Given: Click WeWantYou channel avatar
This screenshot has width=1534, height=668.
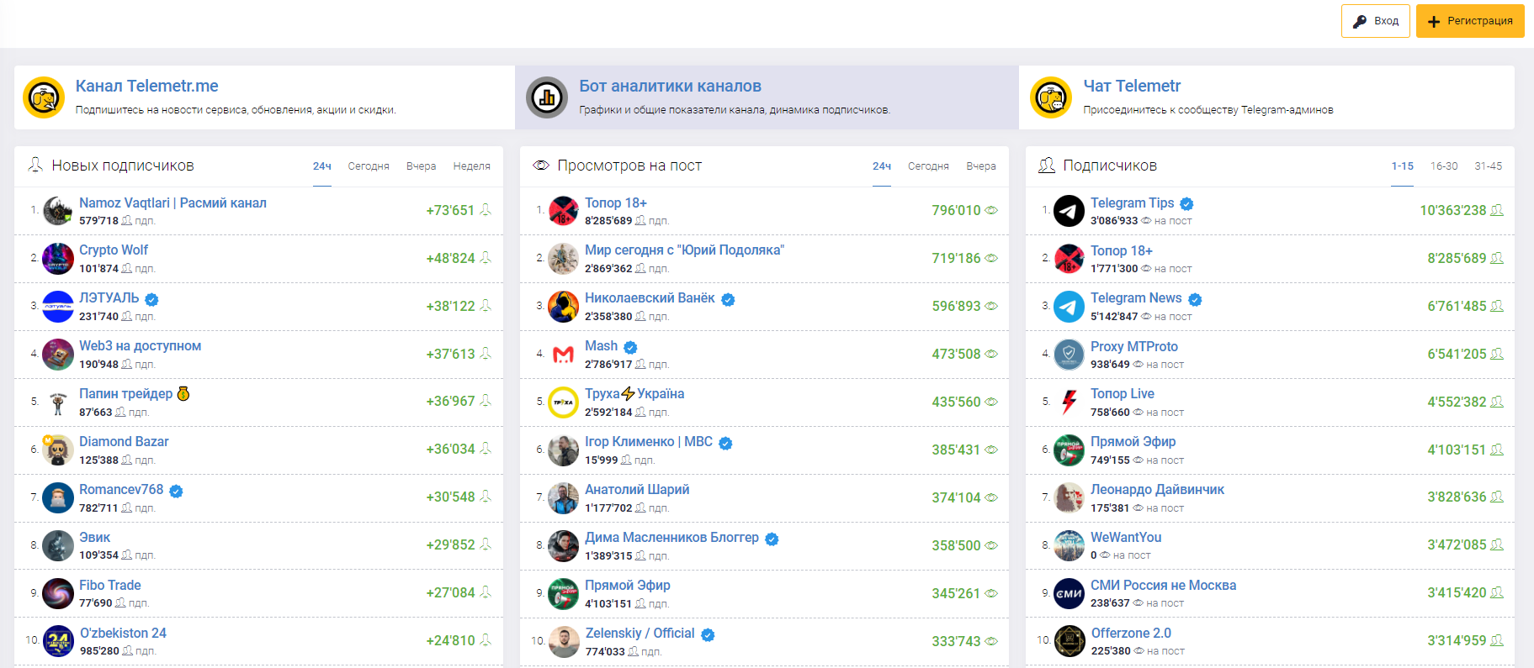Looking at the screenshot, I should tap(1070, 546).
